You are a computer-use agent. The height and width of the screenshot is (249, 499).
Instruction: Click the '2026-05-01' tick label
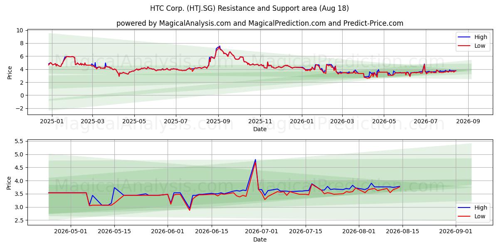(71, 232)
